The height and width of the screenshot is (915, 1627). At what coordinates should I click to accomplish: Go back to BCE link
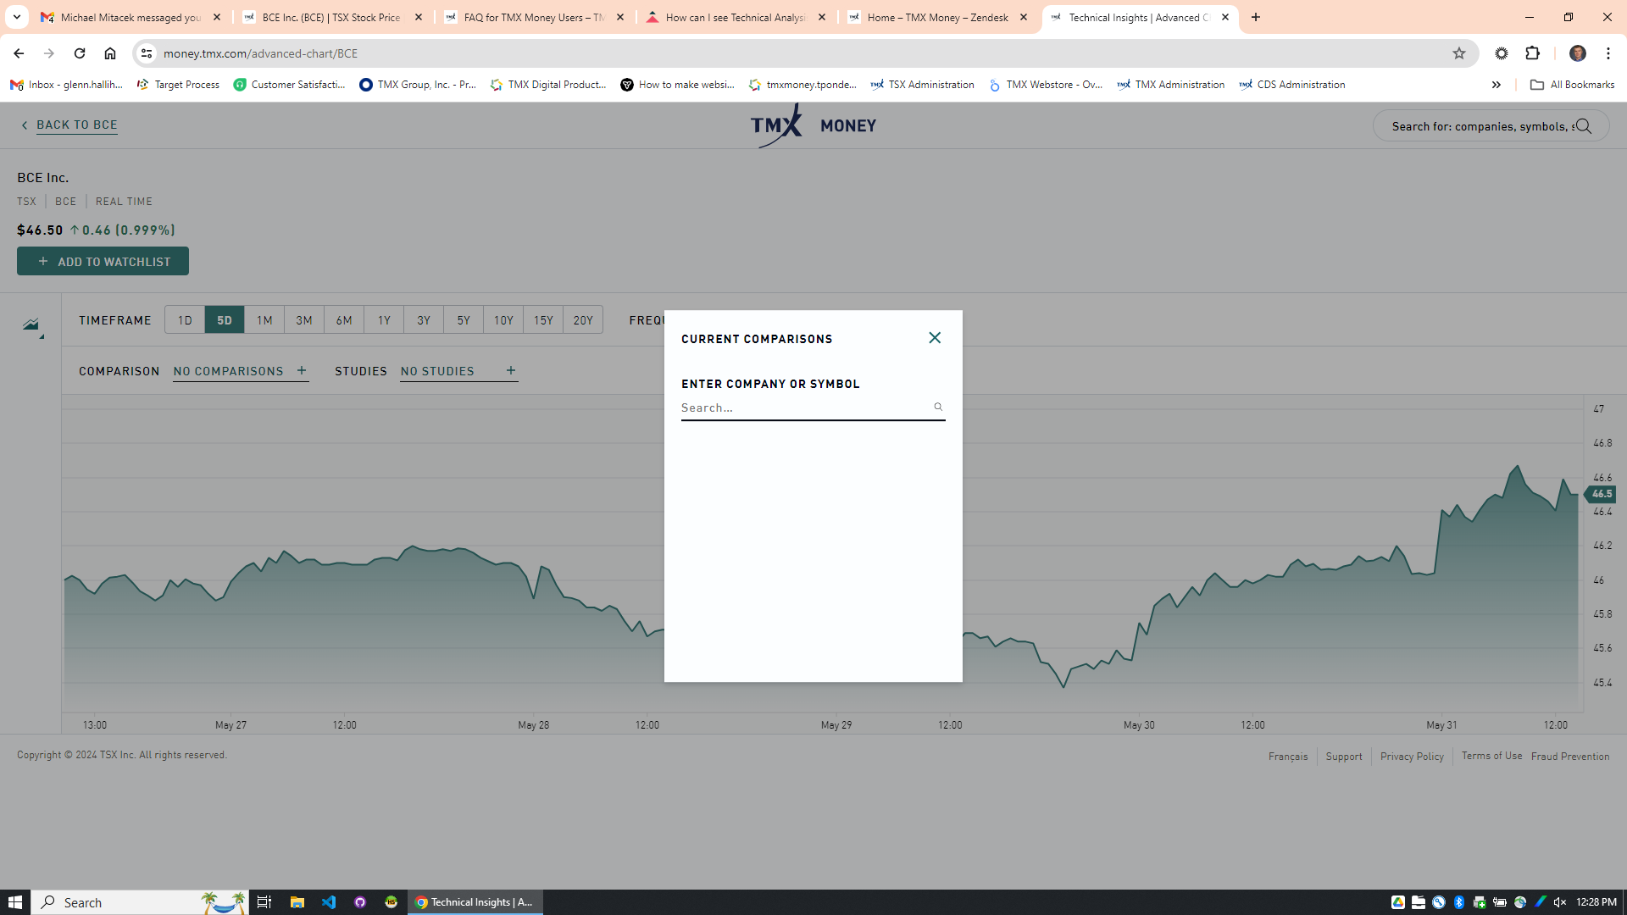pyautogui.click(x=76, y=125)
